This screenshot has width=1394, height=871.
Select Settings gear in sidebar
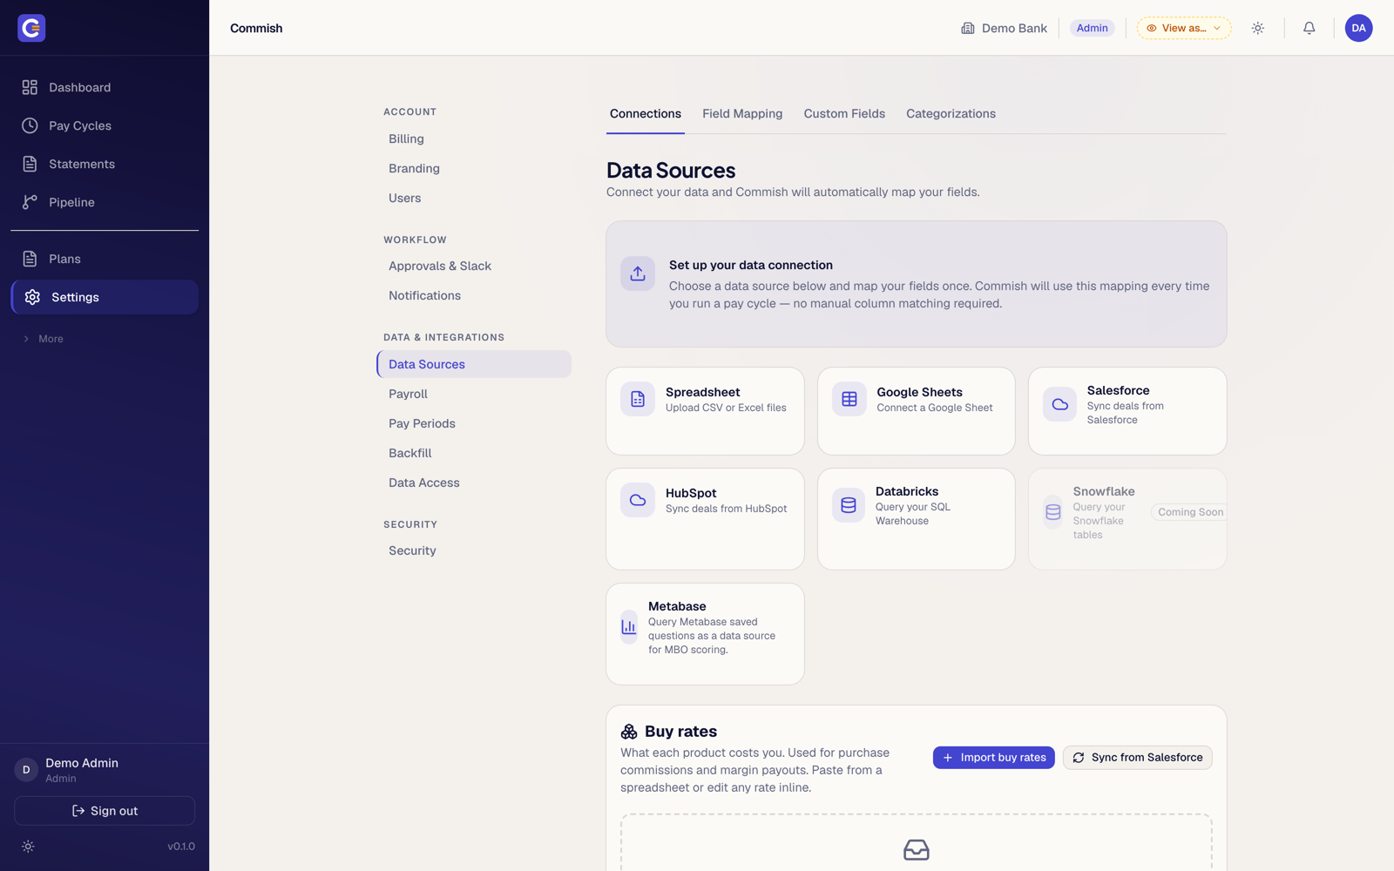coord(32,297)
